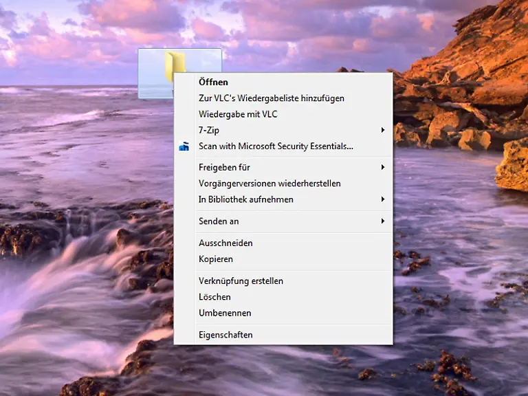Screen dimensions: 528x396
Task: Click the Freigeben für menu label
Action: click(x=224, y=167)
